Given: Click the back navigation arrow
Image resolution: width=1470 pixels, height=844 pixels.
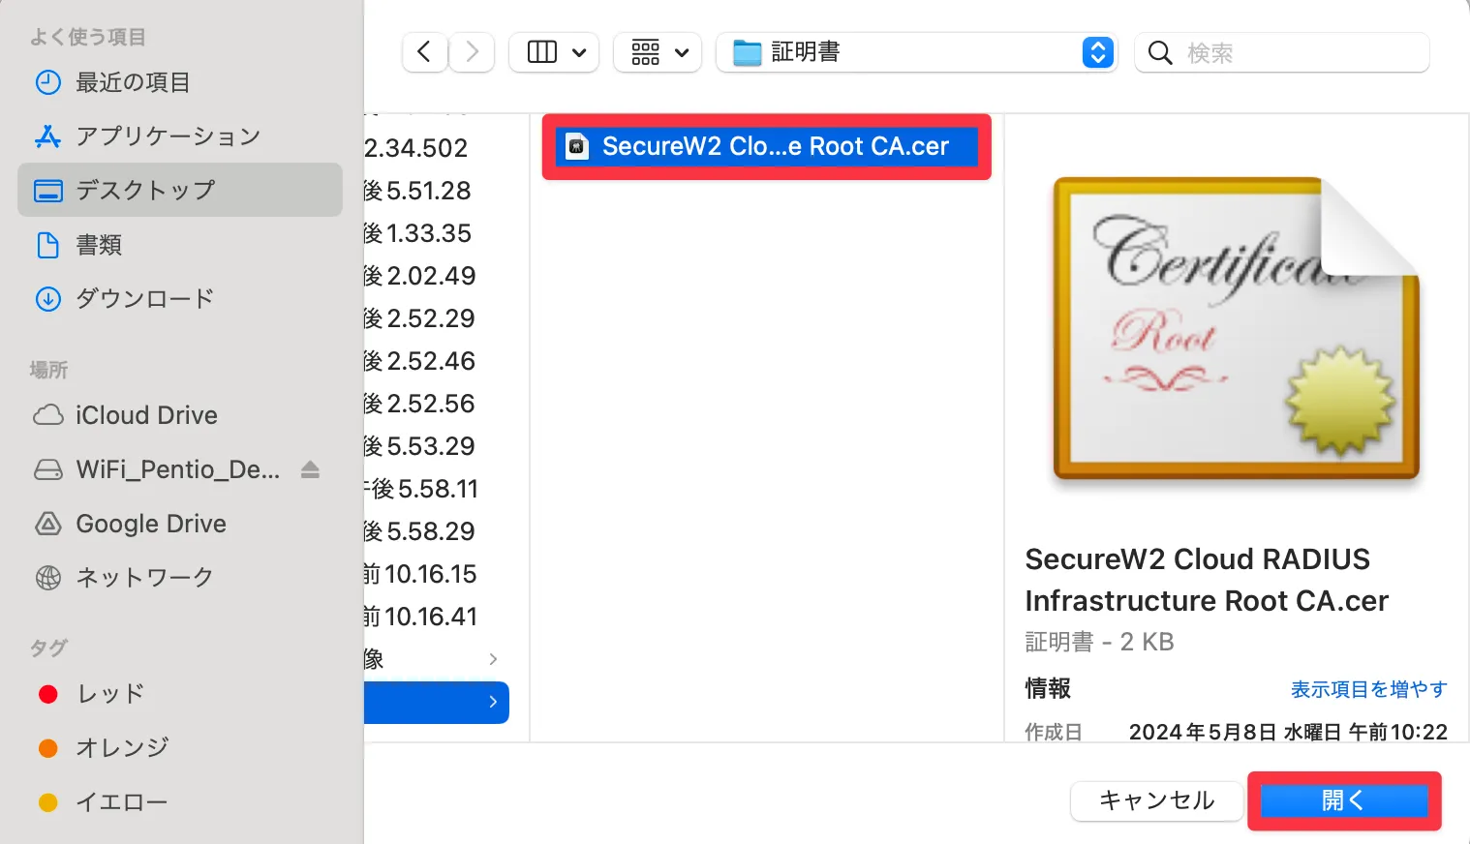Looking at the screenshot, I should [x=424, y=52].
